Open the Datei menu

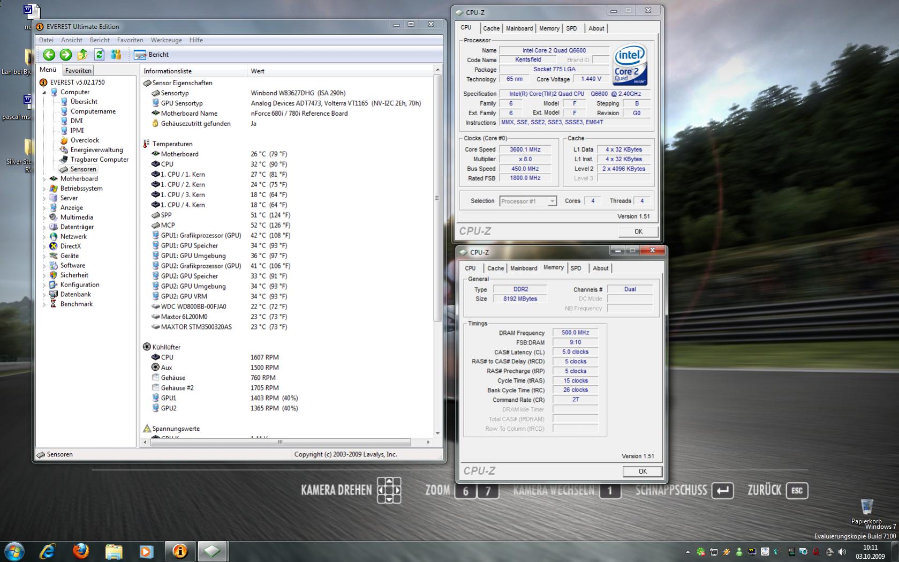click(46, 40)
